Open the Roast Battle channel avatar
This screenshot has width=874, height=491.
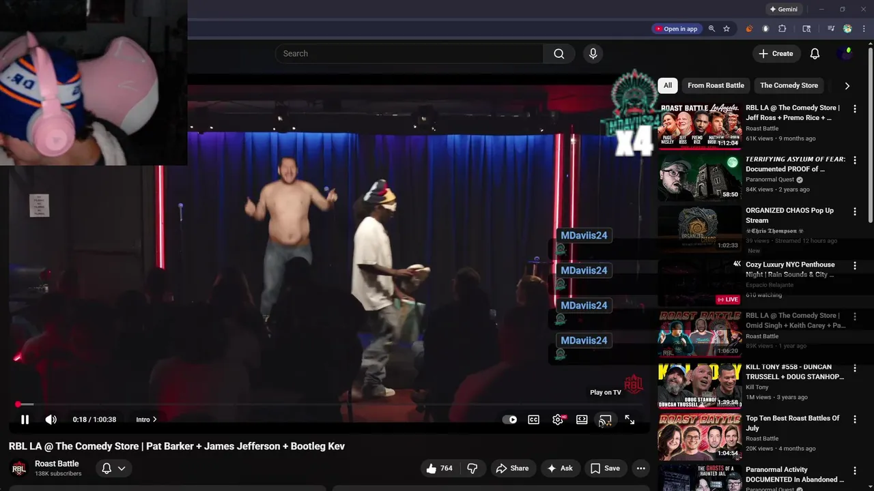point(19,468)
